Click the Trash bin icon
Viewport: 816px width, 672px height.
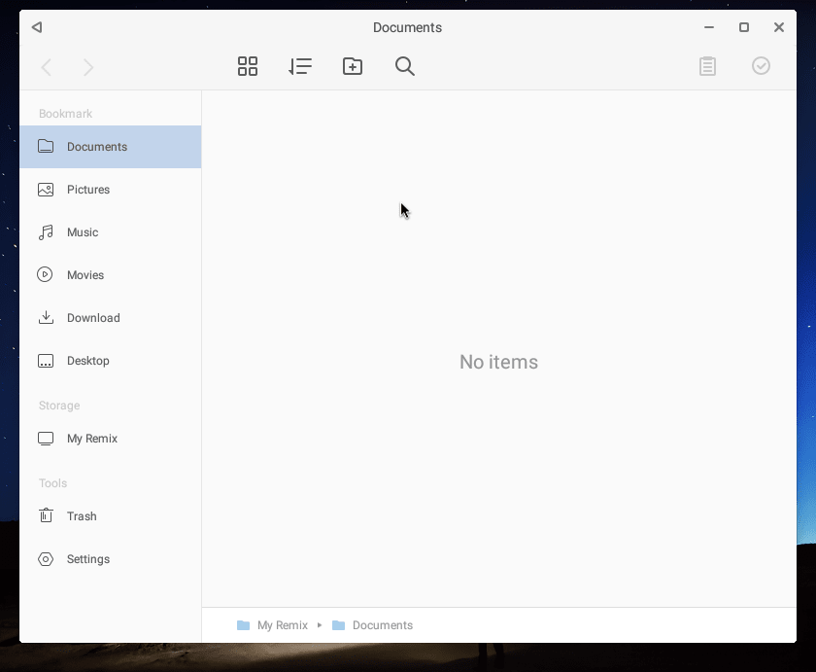(x=46, y=515)
